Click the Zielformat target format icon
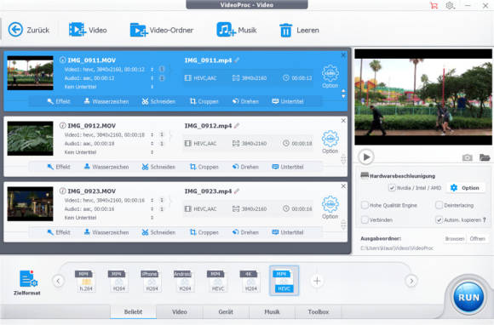This screenshot has height=325, width=494. click(x=28, y=279)
